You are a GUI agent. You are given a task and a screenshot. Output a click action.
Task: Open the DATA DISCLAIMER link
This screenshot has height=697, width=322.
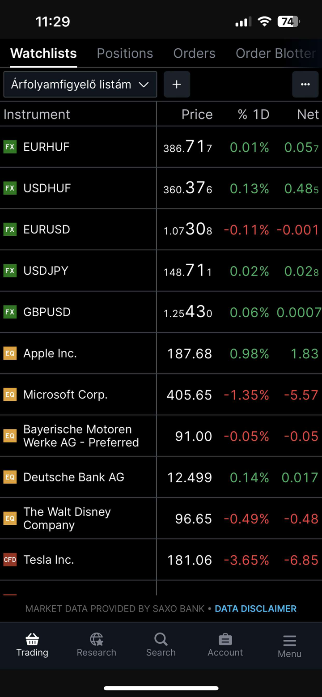coord(255,608)
